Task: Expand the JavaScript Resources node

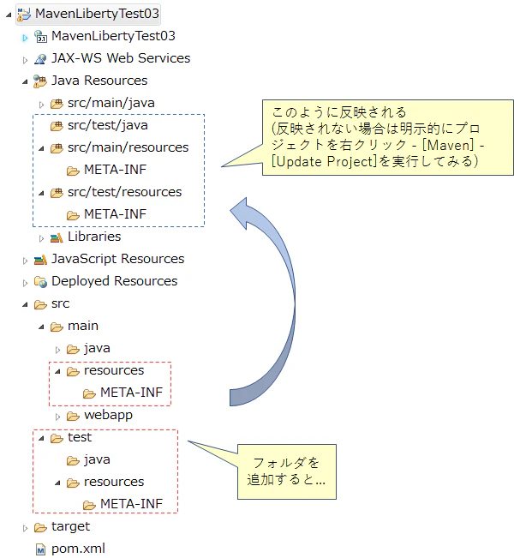Action: [25, 261]
